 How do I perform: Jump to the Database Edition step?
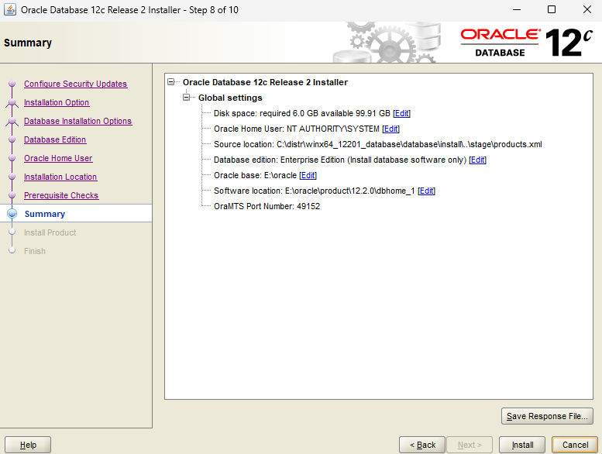[x=55, y=139]
